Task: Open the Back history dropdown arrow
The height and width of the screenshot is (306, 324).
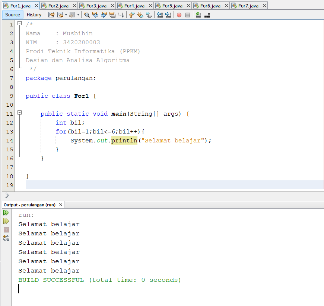Action: (66, 15)
